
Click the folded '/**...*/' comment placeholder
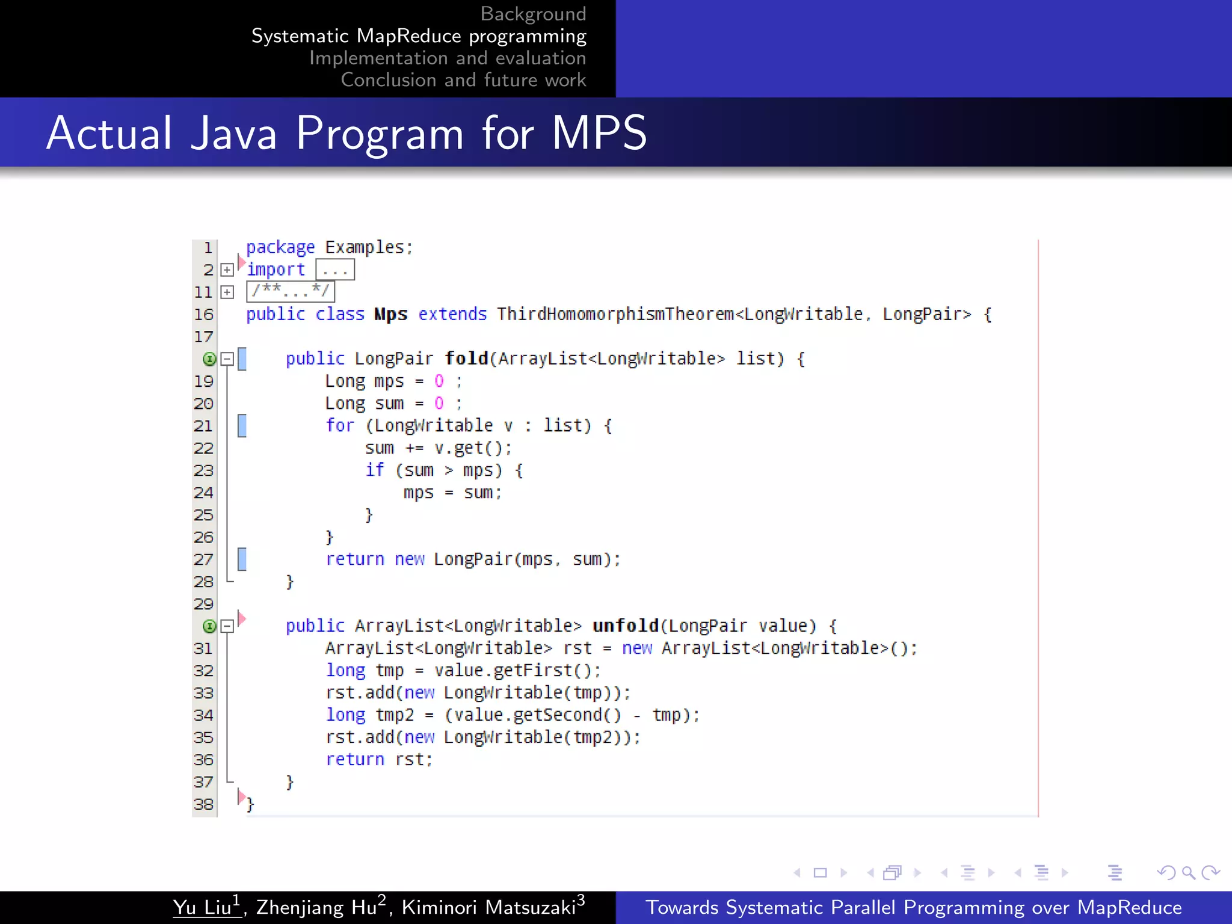click(291, 292)
